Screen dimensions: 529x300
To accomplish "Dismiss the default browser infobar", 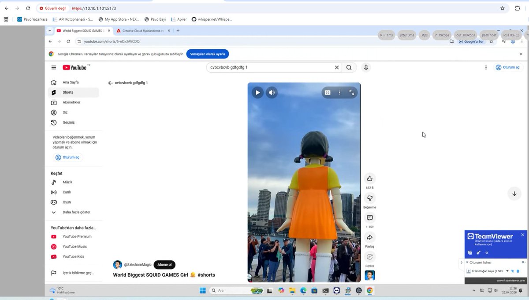I will (521, 54).
